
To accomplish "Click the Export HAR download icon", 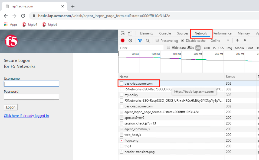I will (x=245, y=40).
